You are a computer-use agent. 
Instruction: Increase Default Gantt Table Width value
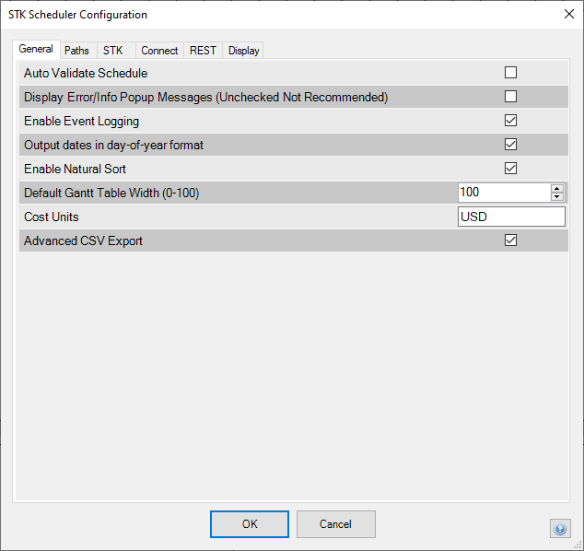click(556, 188)
